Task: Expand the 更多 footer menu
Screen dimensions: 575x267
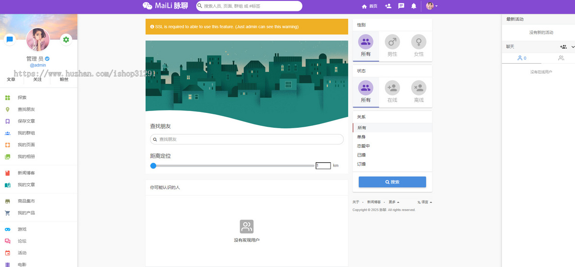Action: (x=394, y=202)
